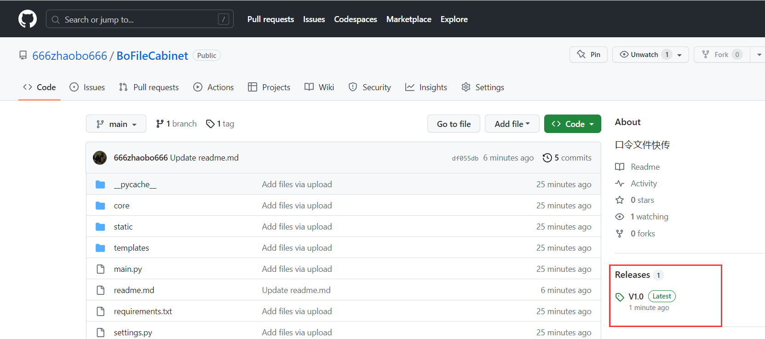
Task: Click the search magnifier icon
Action: point(56,20)
